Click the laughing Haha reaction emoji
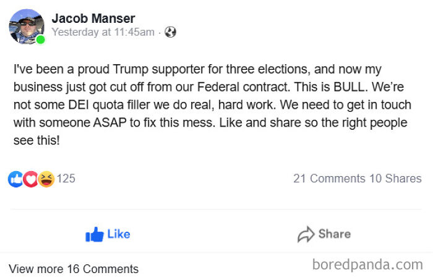 (x=46, y=179)
